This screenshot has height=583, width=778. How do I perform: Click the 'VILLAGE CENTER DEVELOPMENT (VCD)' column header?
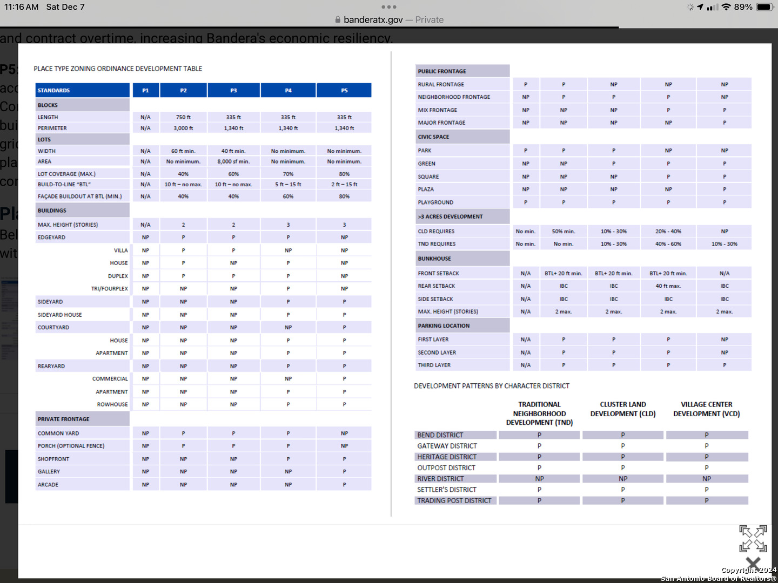(707, 409)
